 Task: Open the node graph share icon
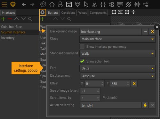pyautogui.click(x=146, y=4)
